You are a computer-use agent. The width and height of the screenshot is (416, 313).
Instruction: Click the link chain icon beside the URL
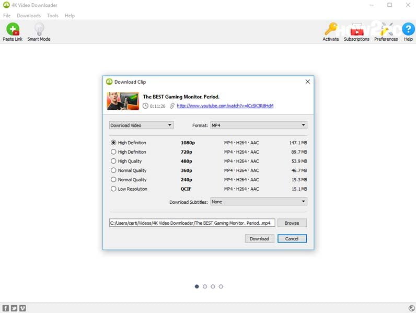tap(172, 106)
